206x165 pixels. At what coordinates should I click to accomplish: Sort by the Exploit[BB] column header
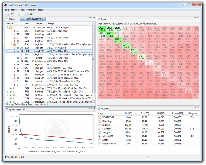click(178, 113)
